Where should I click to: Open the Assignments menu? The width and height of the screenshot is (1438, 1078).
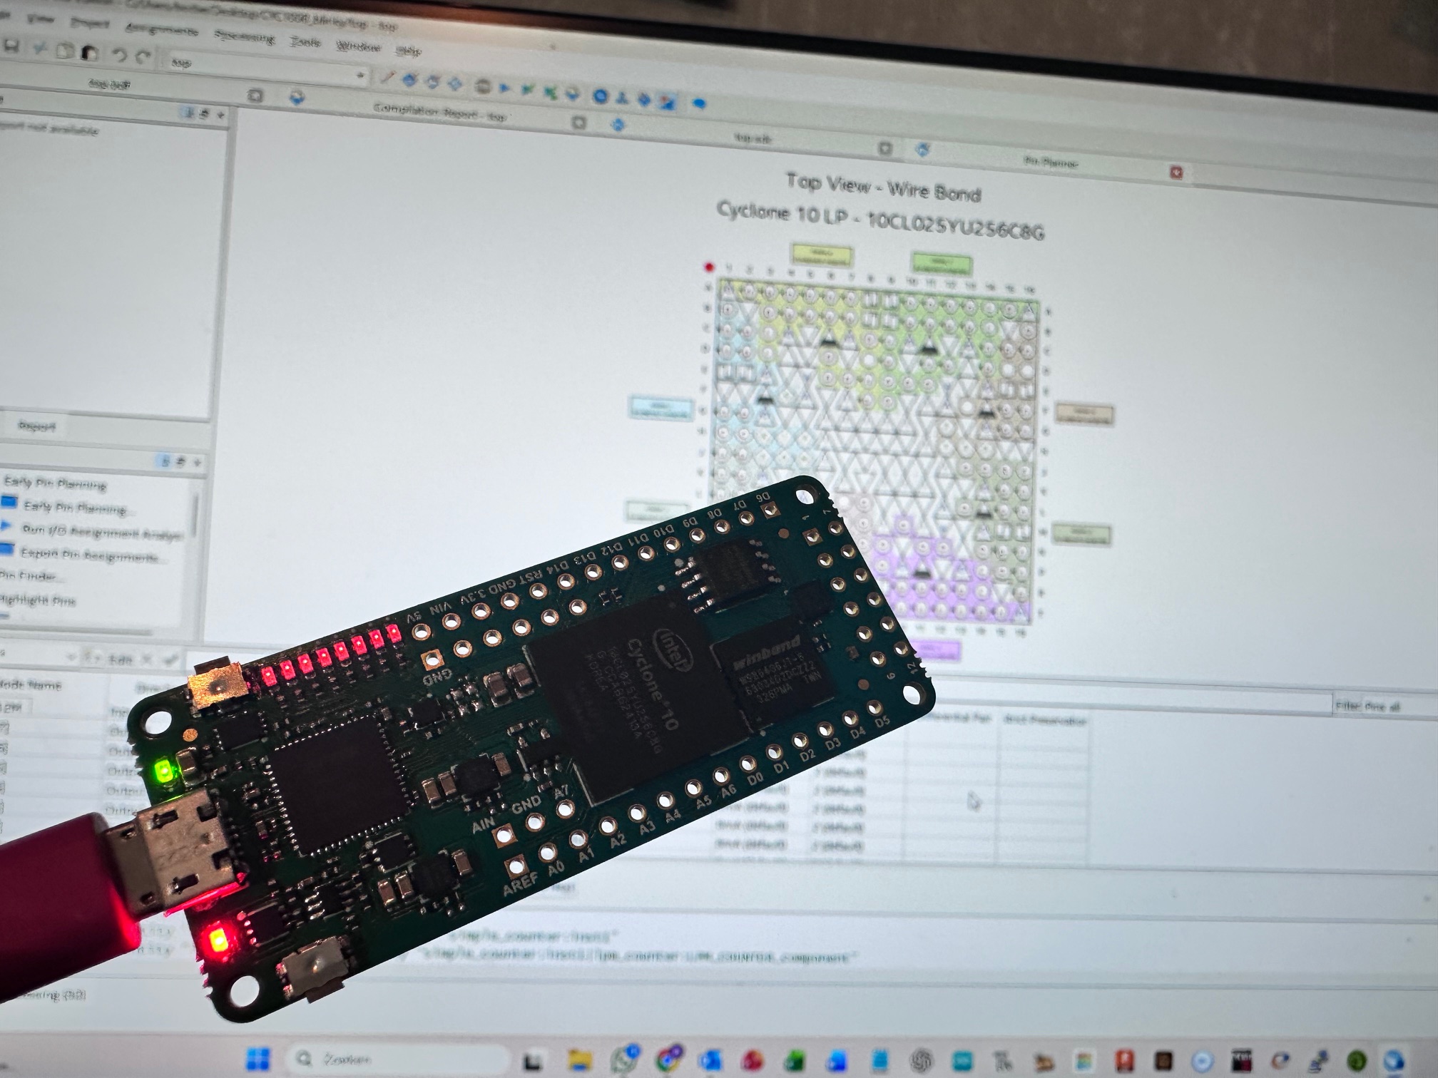[161, 29]
